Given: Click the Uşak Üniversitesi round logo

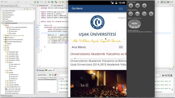Looking at the screenshot, I should point(97,22).
